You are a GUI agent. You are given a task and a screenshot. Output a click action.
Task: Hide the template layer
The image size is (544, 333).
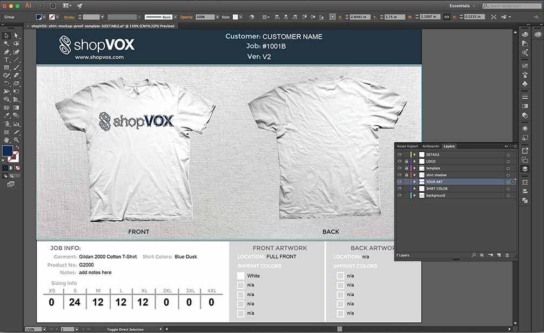coord(399,168)
